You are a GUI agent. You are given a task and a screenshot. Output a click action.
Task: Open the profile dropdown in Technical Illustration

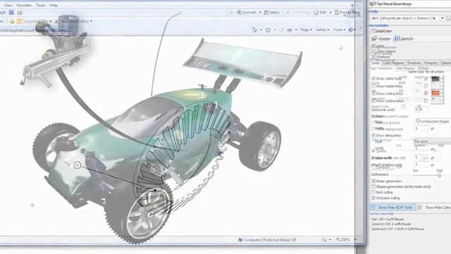coord(442,18)
